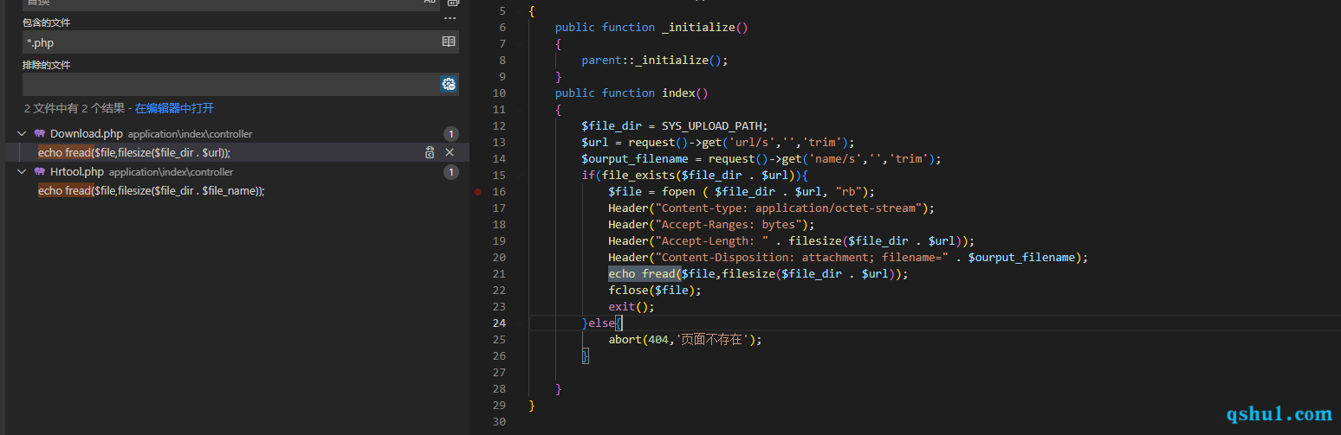1341x435 pixels.
Task: Click the '包含的文件' label
Action: click(x=47, y=22)
